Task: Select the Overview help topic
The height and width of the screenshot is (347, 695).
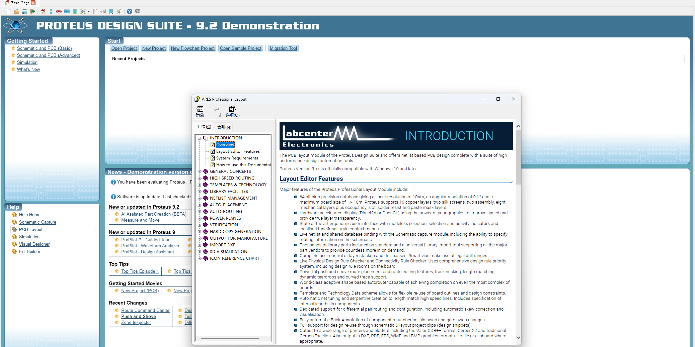Action: 225,145
